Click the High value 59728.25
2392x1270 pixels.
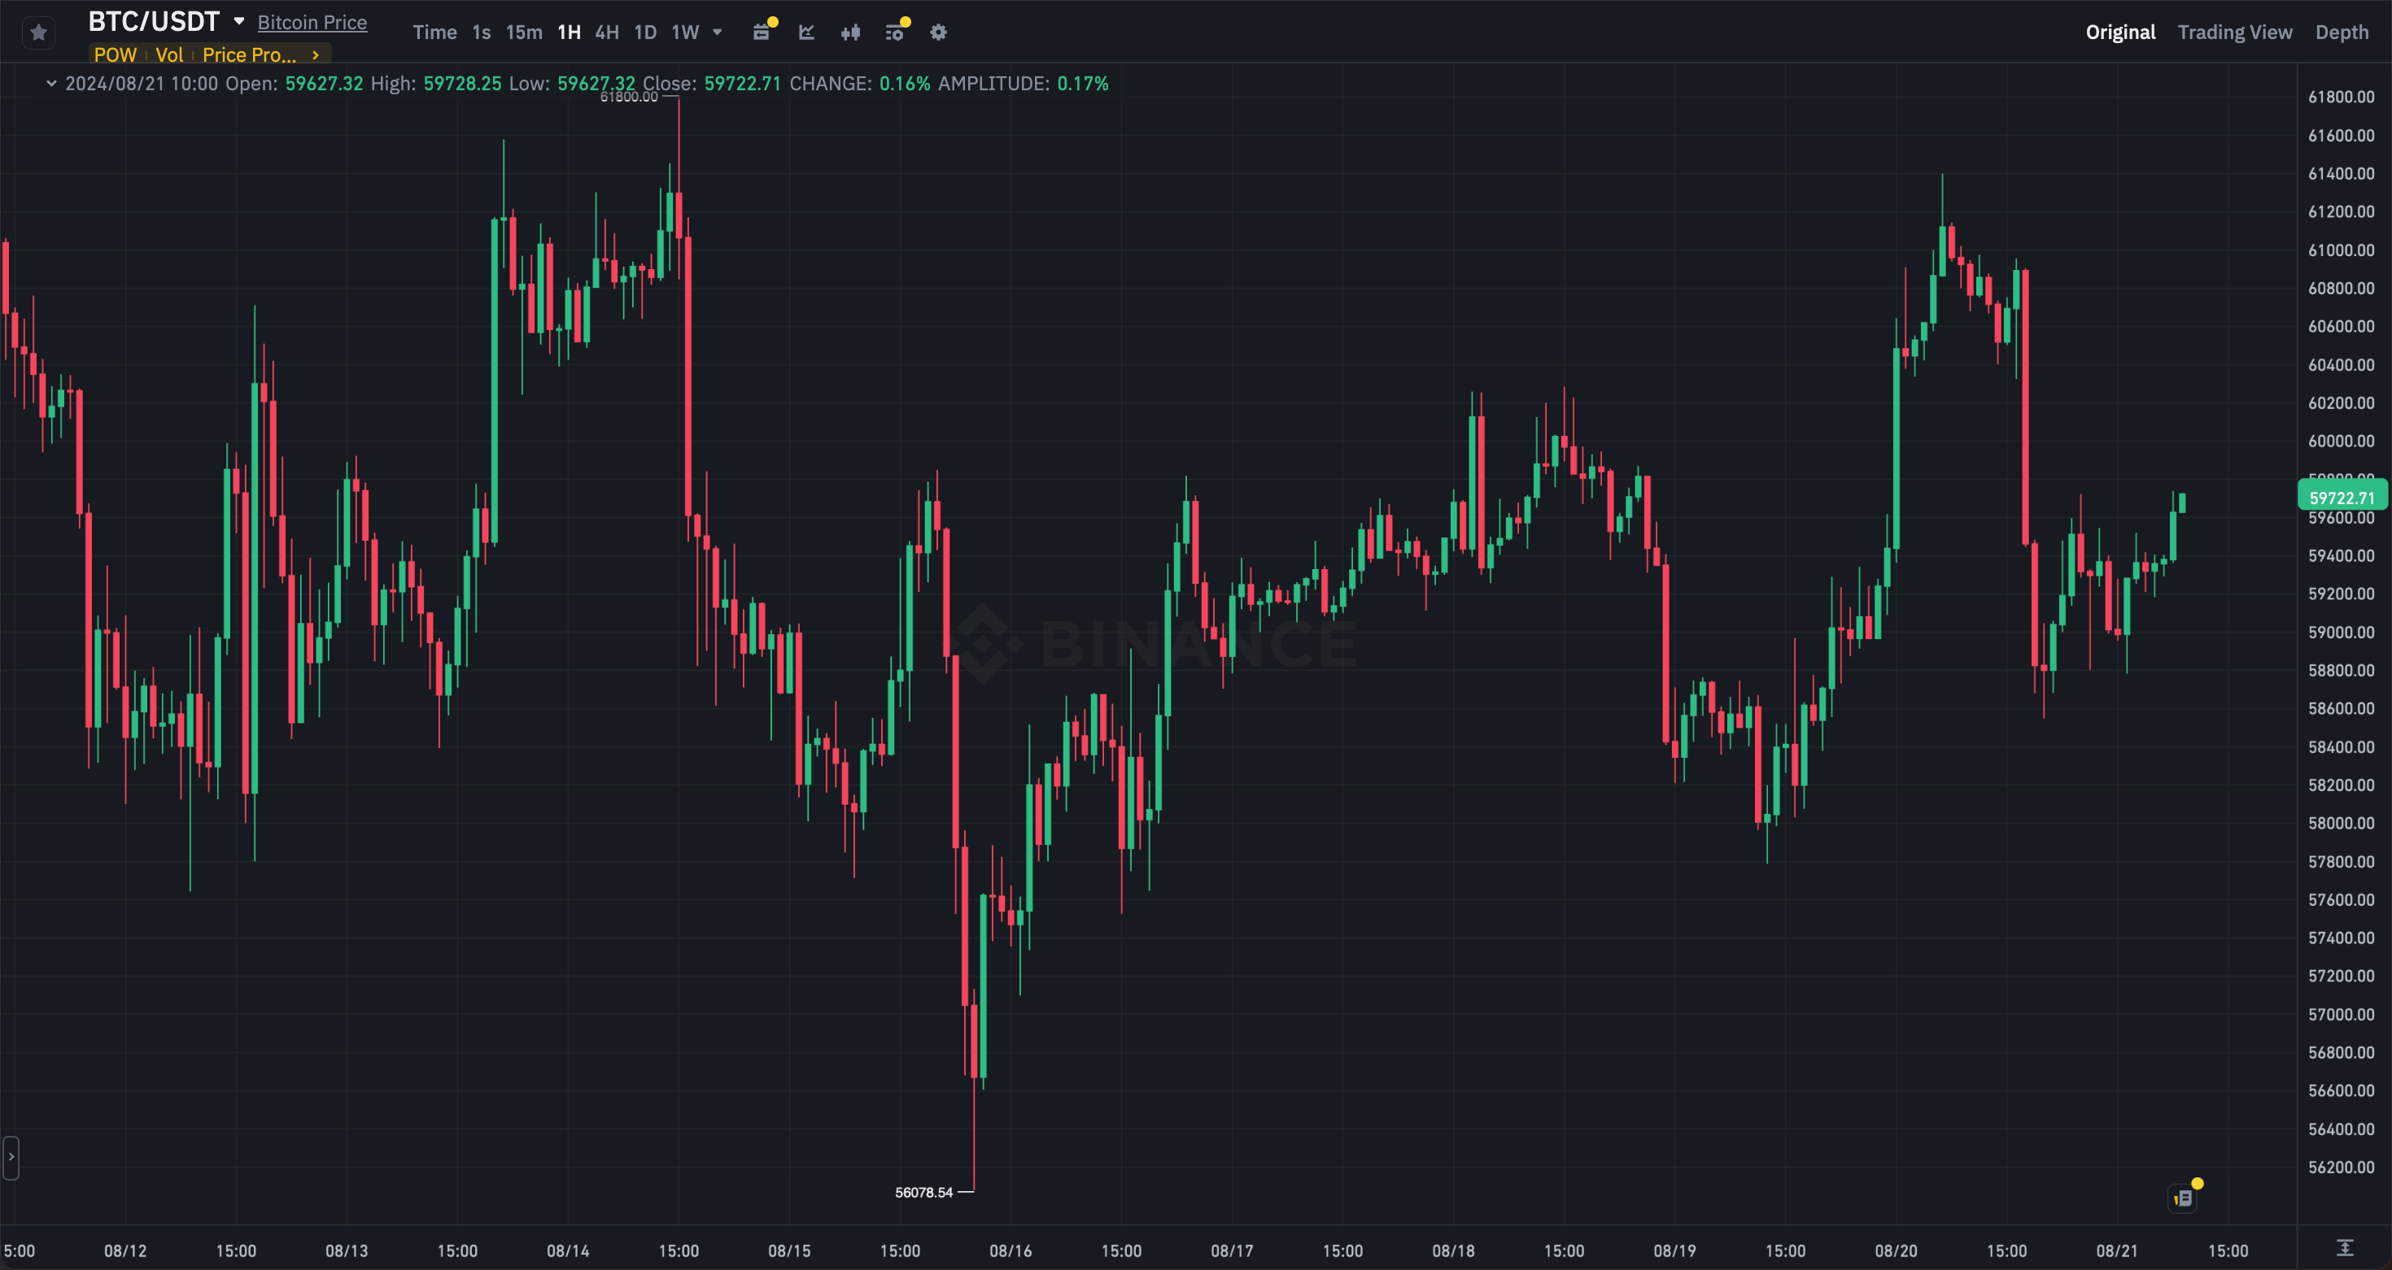[462, 84]
